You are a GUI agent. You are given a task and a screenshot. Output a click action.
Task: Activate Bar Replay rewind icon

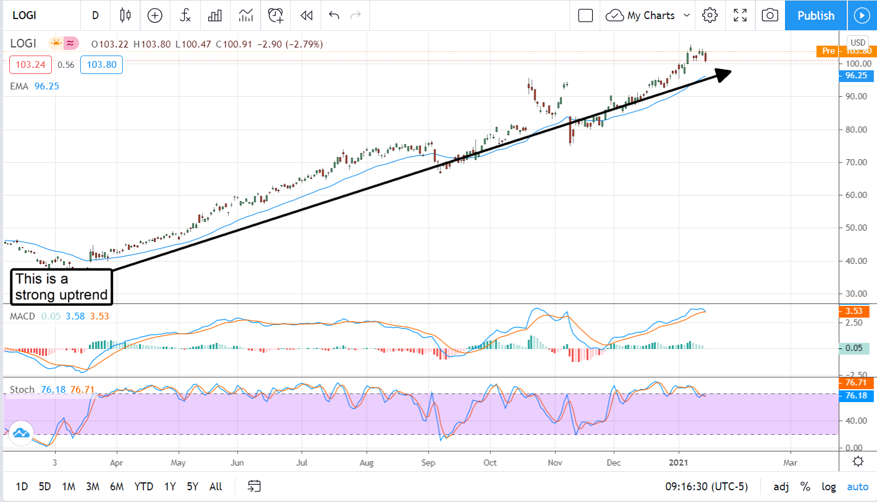click(x=306, y=15)
